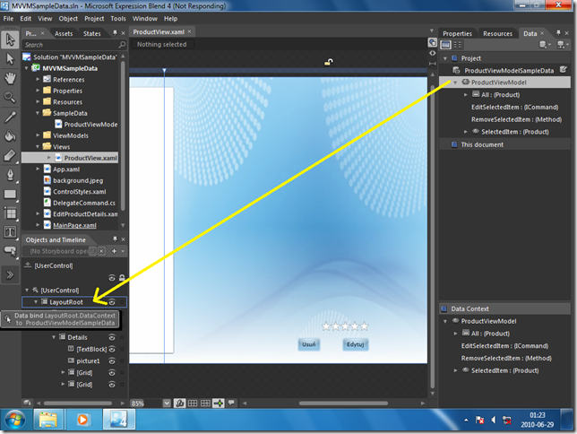Show annotations icon below artboard
Image resolution: width=577 pixels, height=434 pixels.
[231, 403]
